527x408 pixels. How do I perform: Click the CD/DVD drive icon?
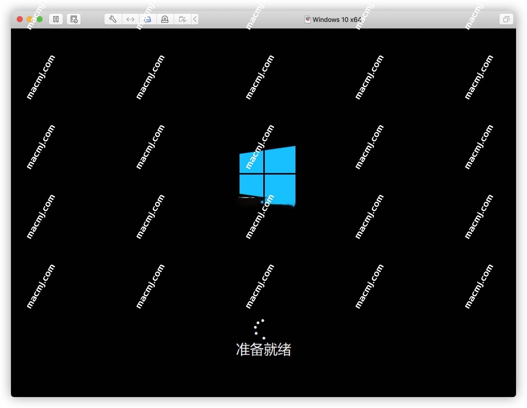point(165,19)
